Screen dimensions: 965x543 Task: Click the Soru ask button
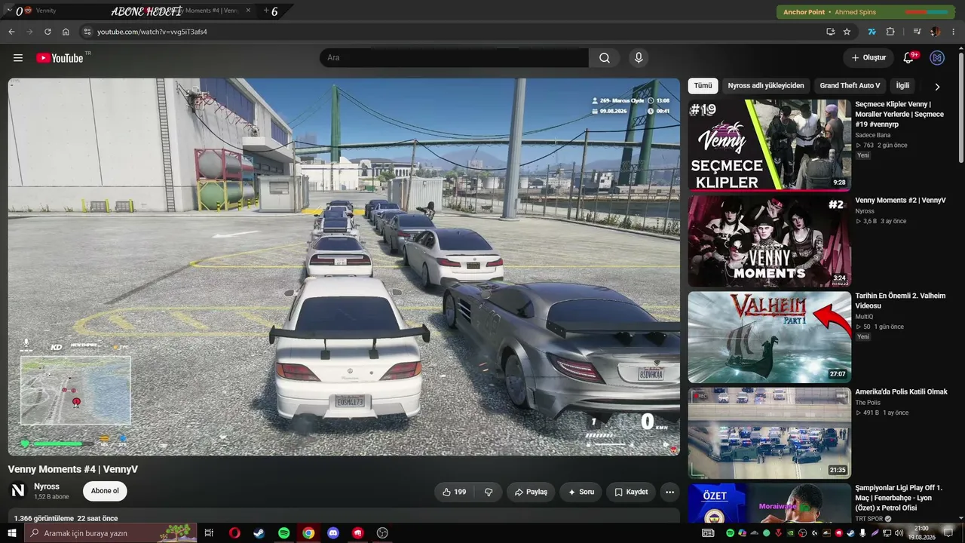pyautogui.click(x=581, y=492)
